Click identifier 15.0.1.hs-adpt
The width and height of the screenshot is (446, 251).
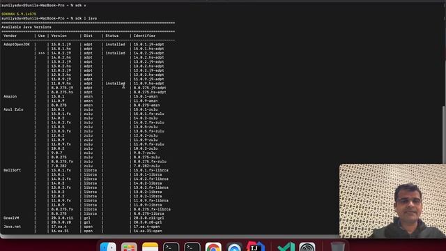click(148, 49)
